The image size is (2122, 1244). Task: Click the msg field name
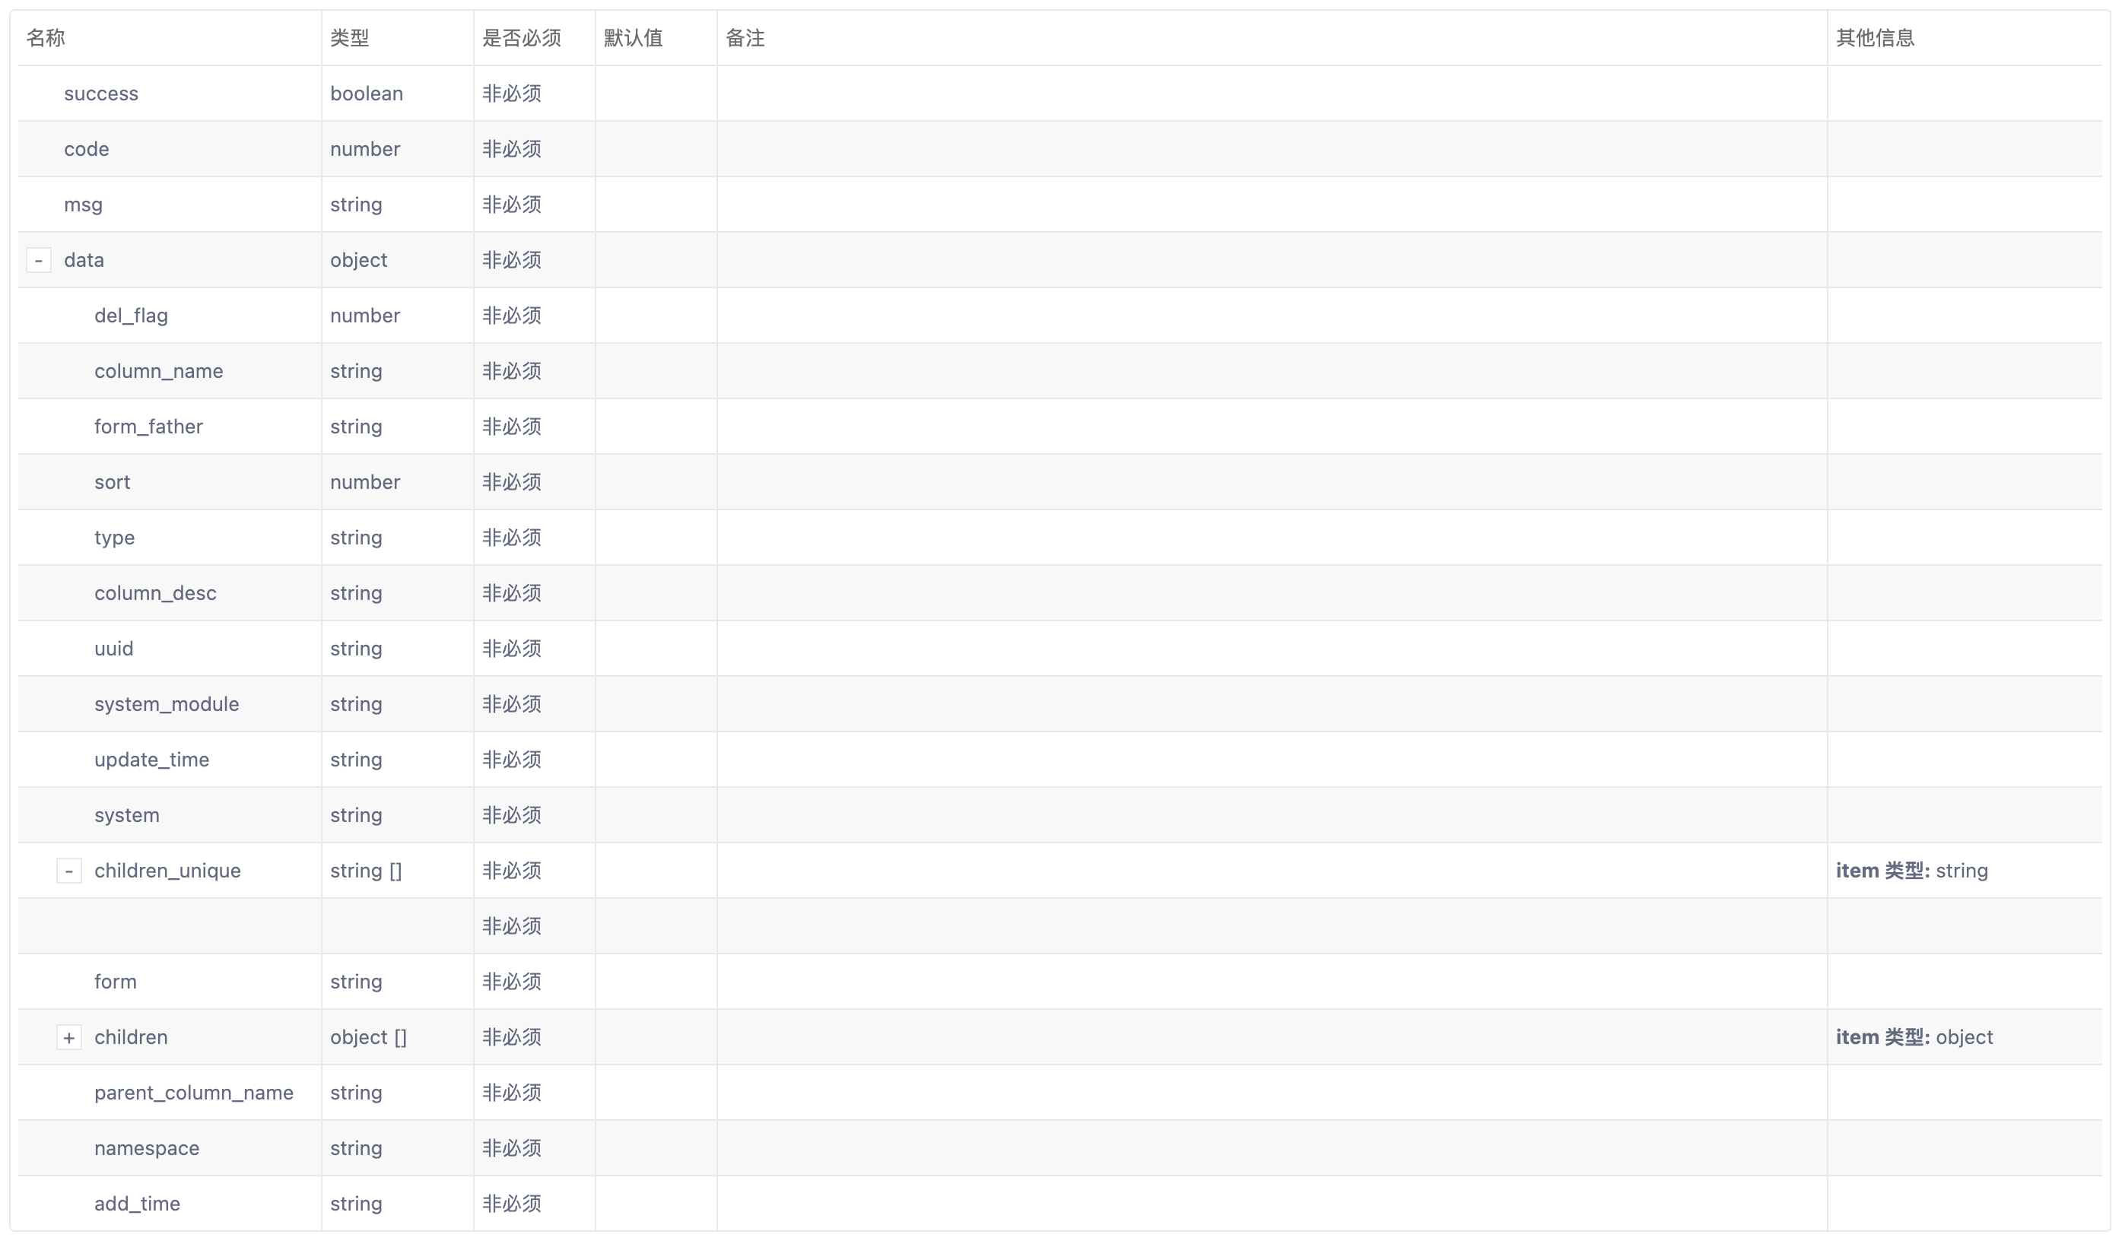click(84, 205)
